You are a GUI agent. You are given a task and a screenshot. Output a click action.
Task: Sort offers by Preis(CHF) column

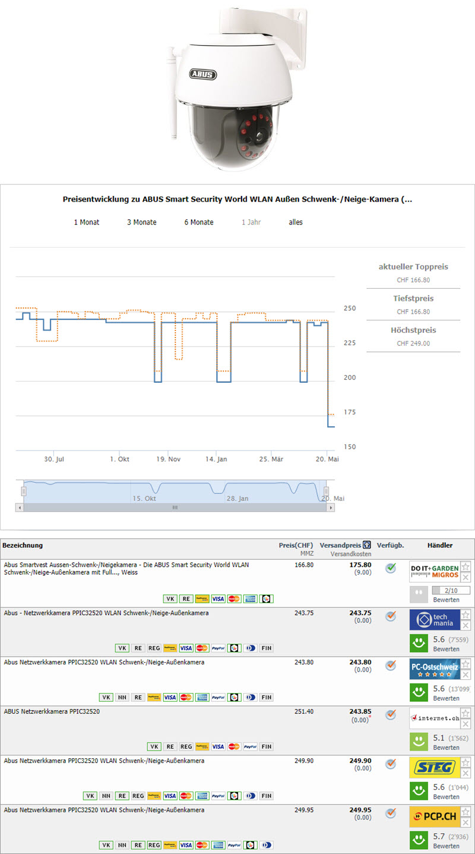(x=296, y=545)
